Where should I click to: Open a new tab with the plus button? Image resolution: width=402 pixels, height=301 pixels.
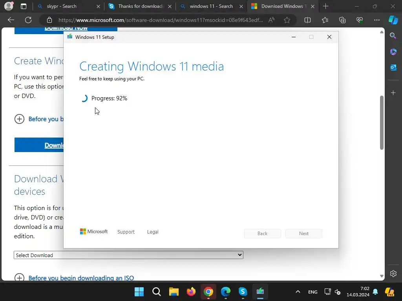(x=325, y=6)
